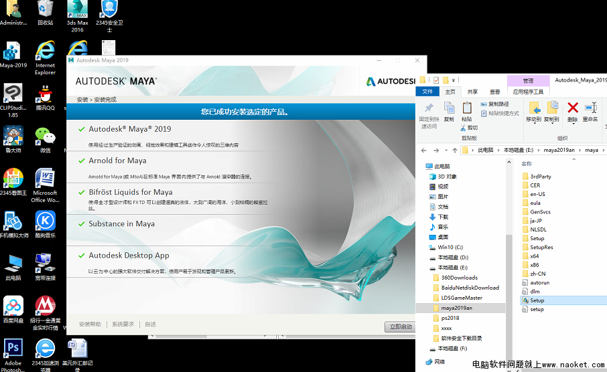Toggle the properties checkmark in Explorer quick access toolbar

point(436,80)
